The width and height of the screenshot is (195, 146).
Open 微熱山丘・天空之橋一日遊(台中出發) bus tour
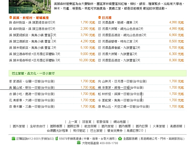pos(124,107)
